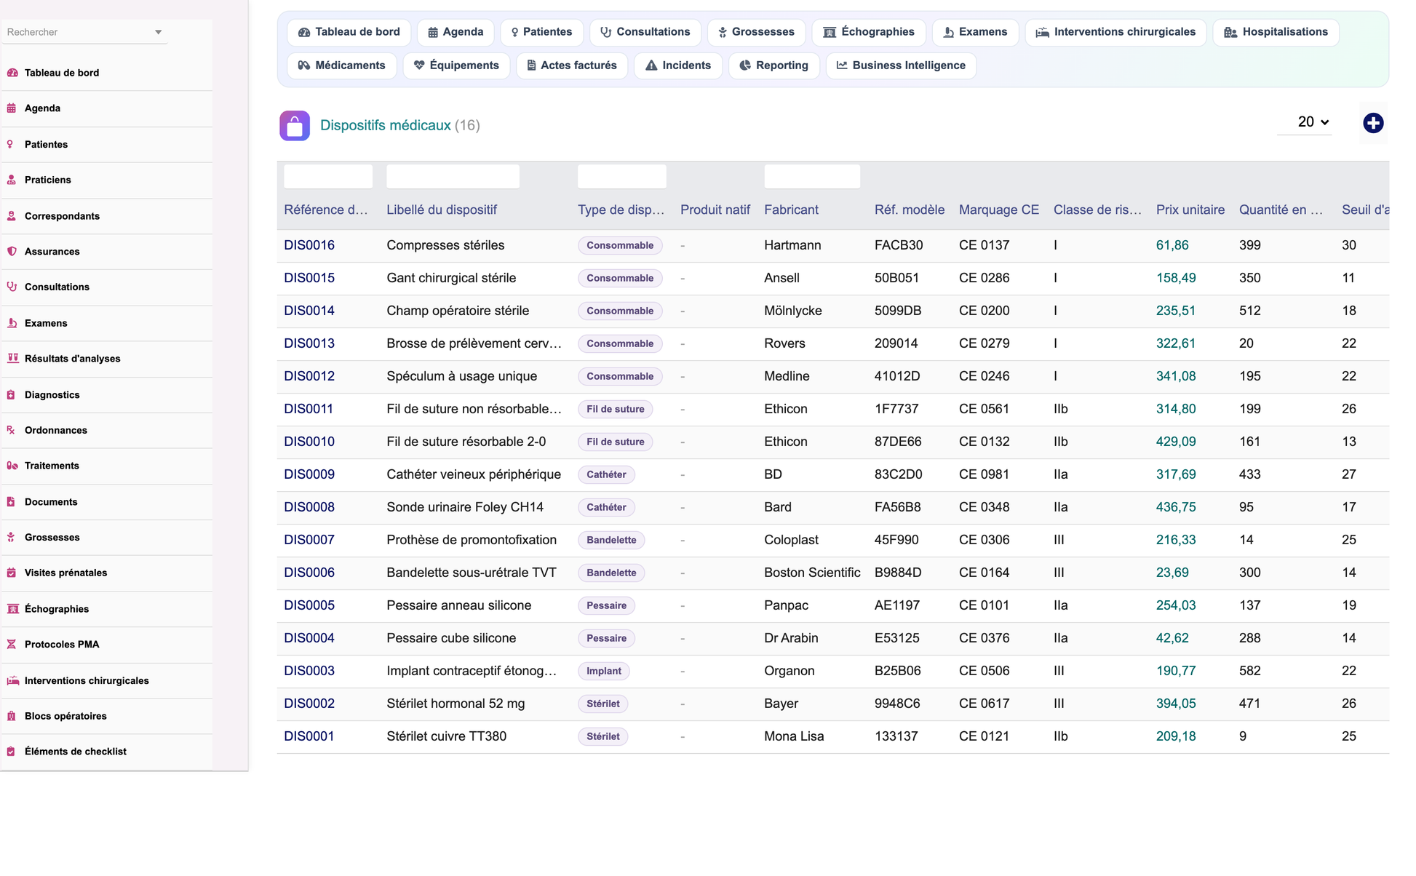Click the Ordonnances prescription icon

click(12, 430)
